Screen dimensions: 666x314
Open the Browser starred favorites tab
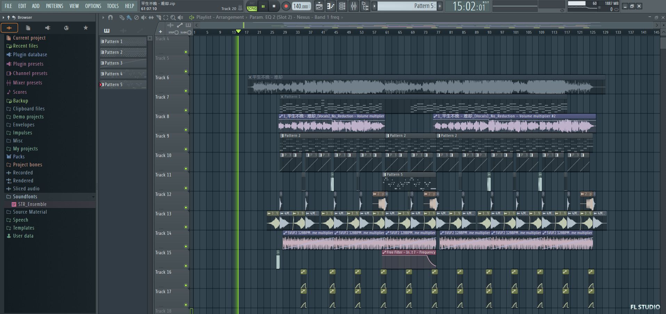pyautogui.click(x=86, y=28)
